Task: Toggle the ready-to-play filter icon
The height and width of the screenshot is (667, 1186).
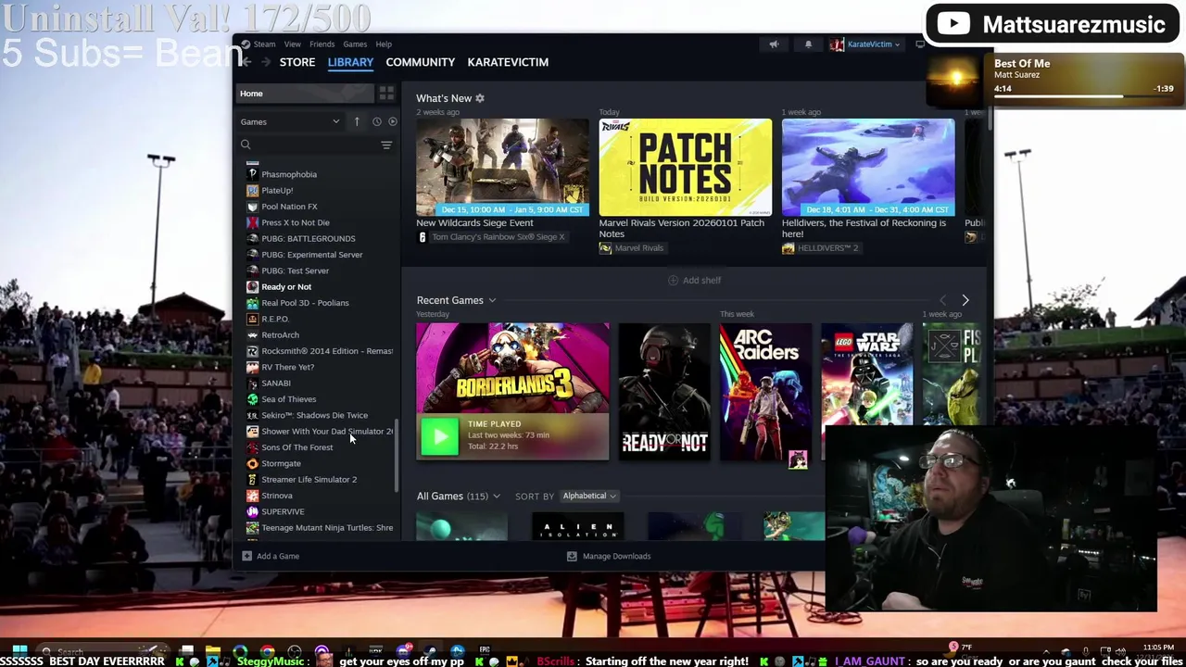Action: [393, 121]
